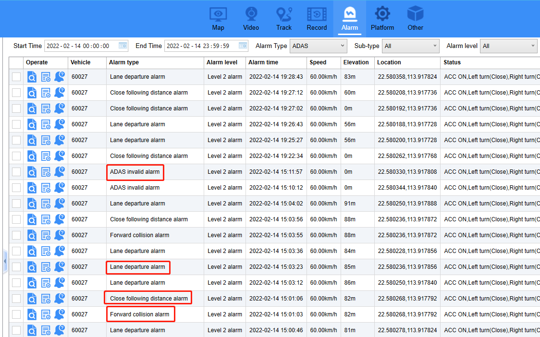Tick checkbox for alarm at 19:28:43
This screenshot has width=540, height=337.
pyautogui.click(x=16, y=77)
